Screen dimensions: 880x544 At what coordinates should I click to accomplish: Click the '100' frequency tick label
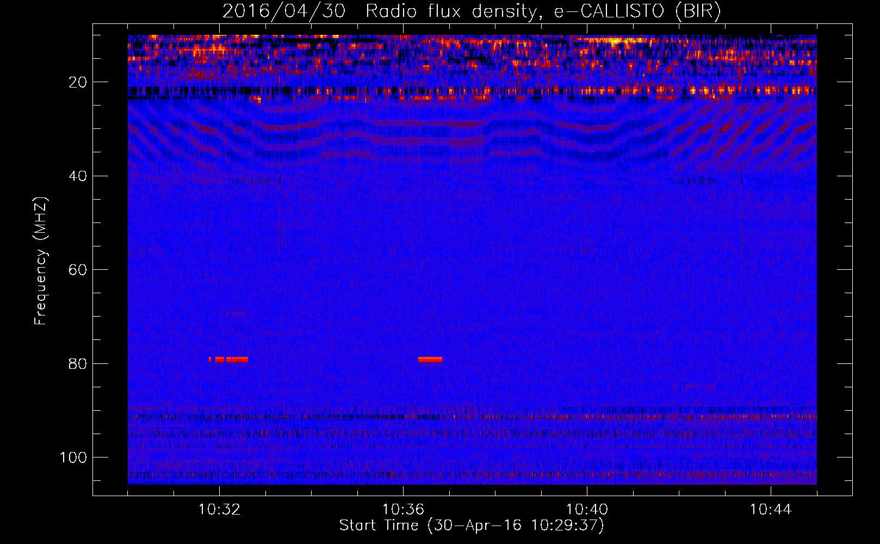73,458
